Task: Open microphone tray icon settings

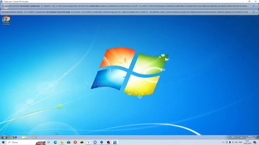Action: (x=230, y=142)
